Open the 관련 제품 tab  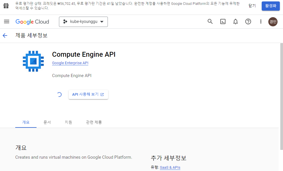pos(94,122)
